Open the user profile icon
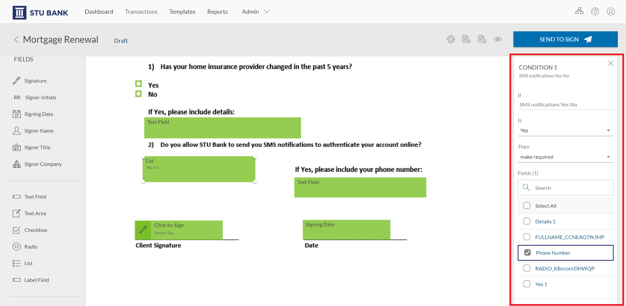The width and height of the screenshot is (626, 306). coord(611,11)
